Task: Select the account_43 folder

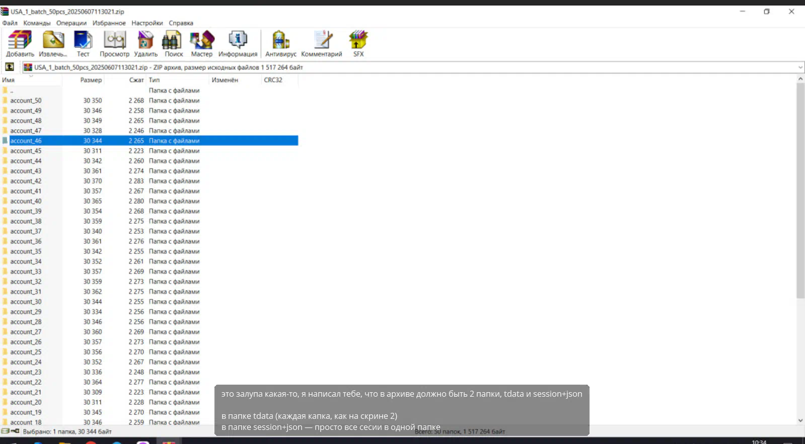Action: click(x=150, y=171)
